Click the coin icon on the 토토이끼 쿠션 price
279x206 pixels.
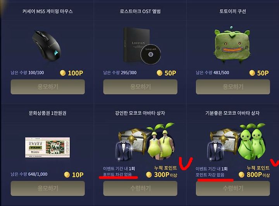(x=252, y=73)
